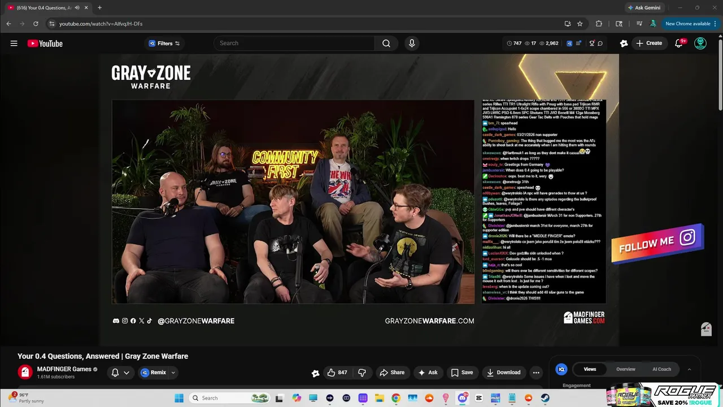Image resolution: width=723 pixels, height=407 pixels.
Task: Open the Create button
Action: [648, 44]
